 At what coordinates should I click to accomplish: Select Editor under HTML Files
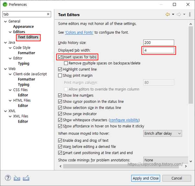23,106
